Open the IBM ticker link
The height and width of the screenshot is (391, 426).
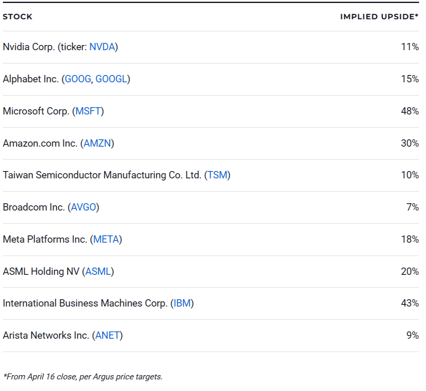click(x=182, y=303)
